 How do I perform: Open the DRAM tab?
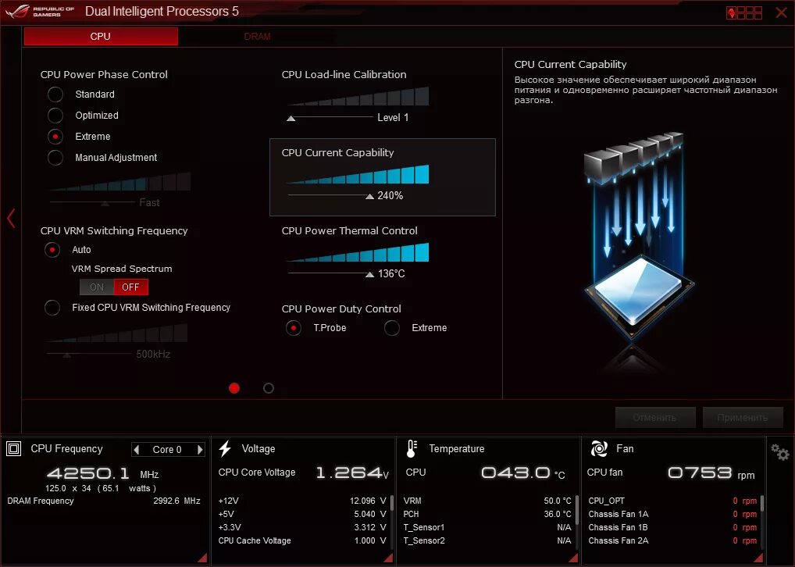pyautogui.click(x=257, y=37)
